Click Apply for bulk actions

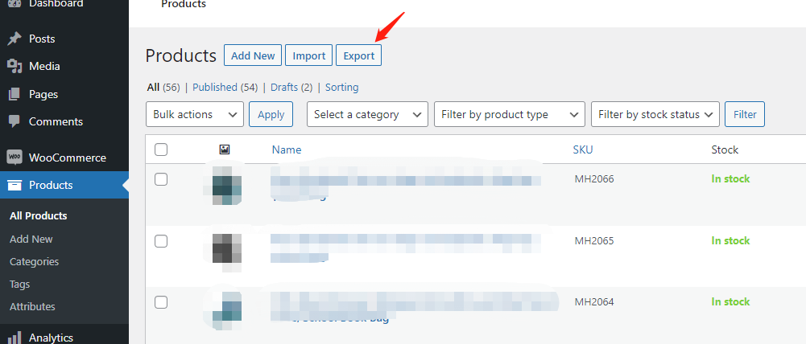[x=271, y=114]
